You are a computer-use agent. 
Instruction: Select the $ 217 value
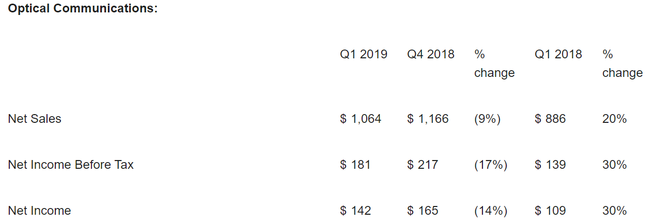click(422, 165)
